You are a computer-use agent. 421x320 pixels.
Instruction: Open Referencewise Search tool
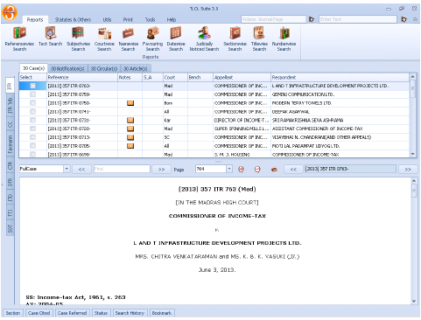click(19, 38)
